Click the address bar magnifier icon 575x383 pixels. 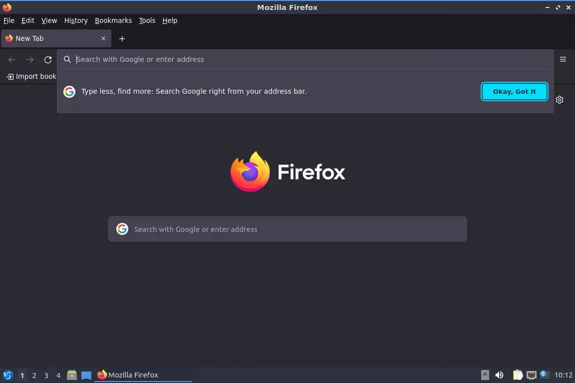tap(67, 59)
